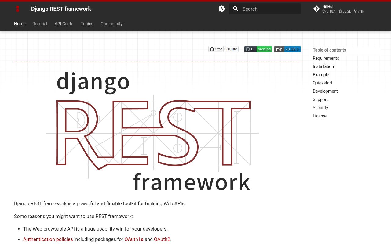
Task: Jump to Support in table of contents
Action: (x=320, y=99)
